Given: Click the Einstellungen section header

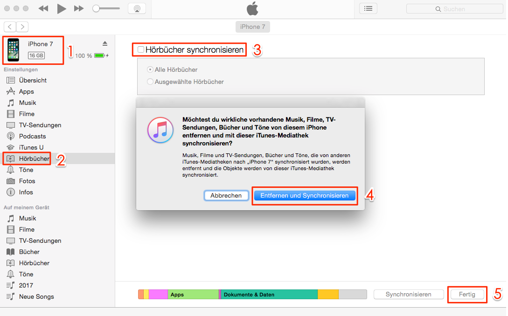Looking at the screenshot, I should tap(21, 69).
